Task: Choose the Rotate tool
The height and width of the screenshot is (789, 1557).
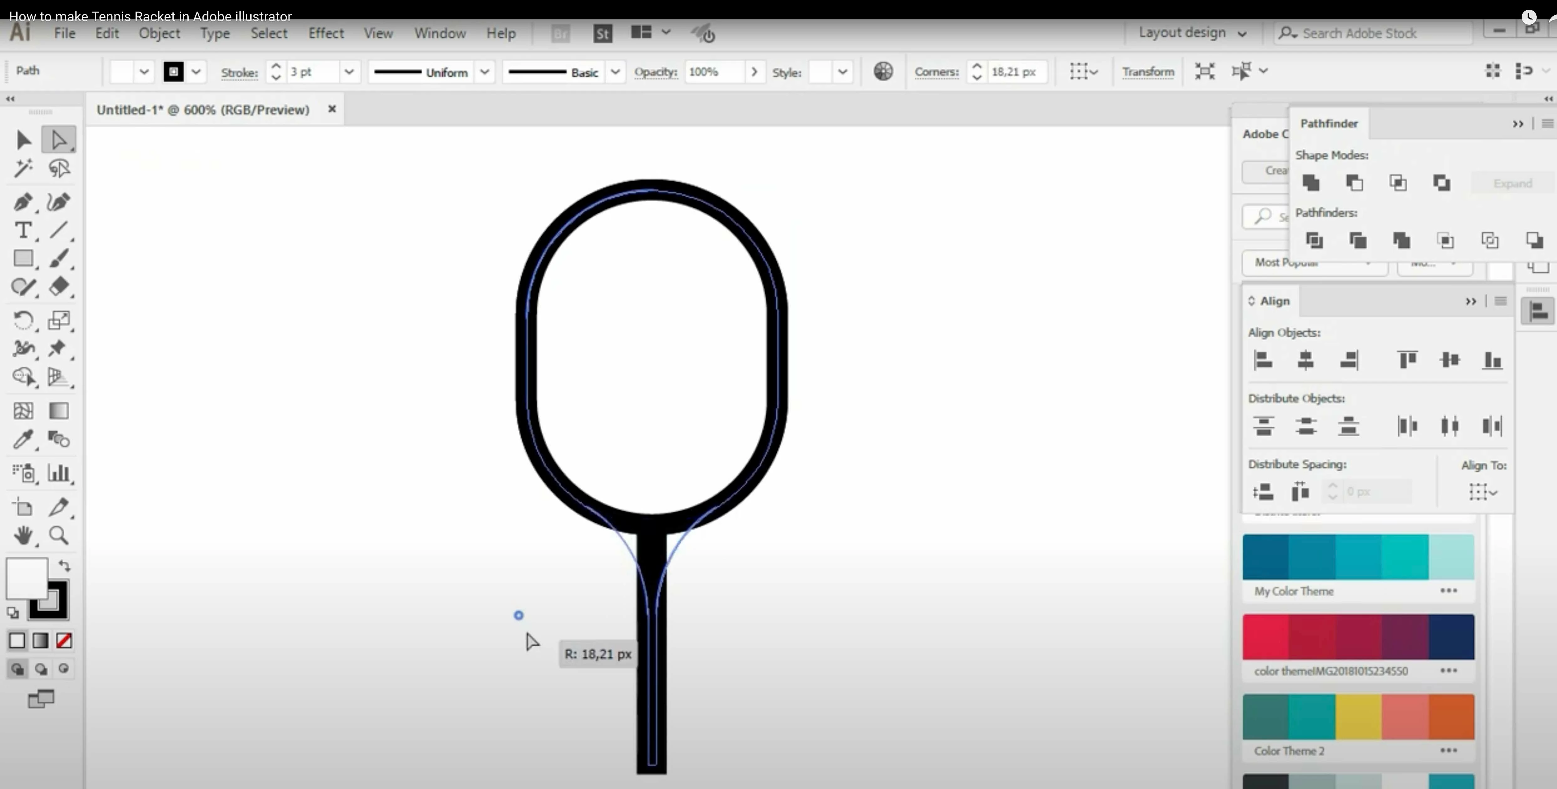Action: 23,320
